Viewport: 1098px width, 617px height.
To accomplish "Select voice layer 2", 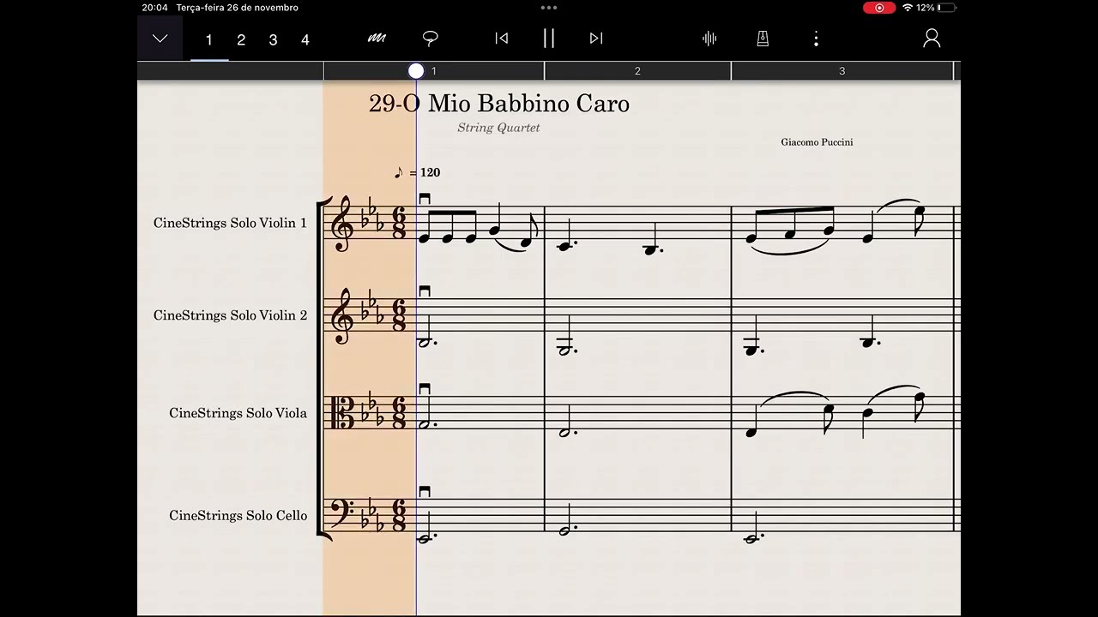I will coord(241,39).
